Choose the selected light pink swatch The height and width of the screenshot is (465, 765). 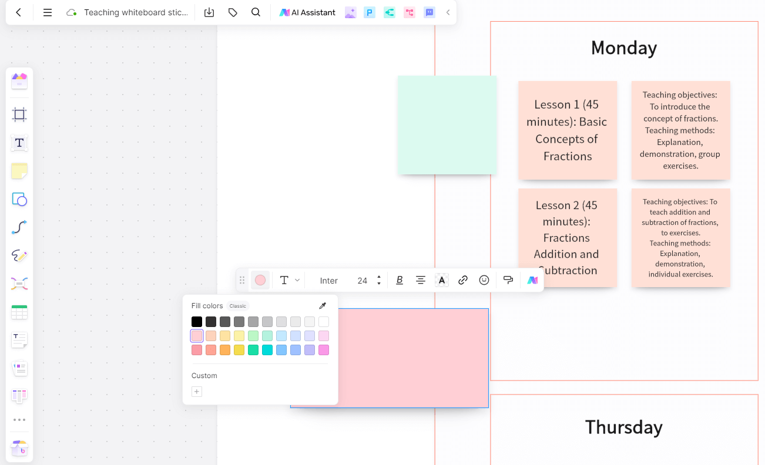point(197,336)
